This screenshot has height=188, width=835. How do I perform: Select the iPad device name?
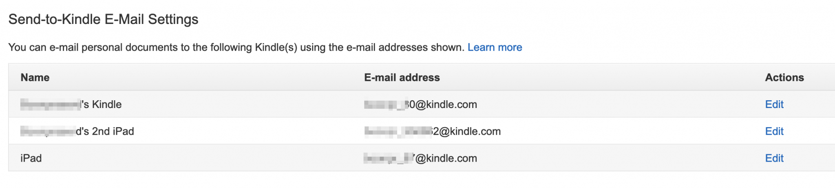tap(31, 158)
